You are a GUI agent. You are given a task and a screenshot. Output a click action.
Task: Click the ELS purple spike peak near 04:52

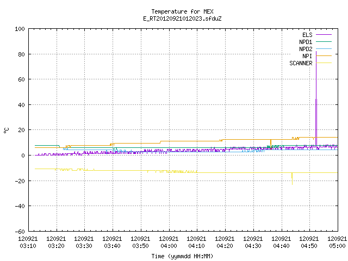pyautogui.click(x=316, y=52)
